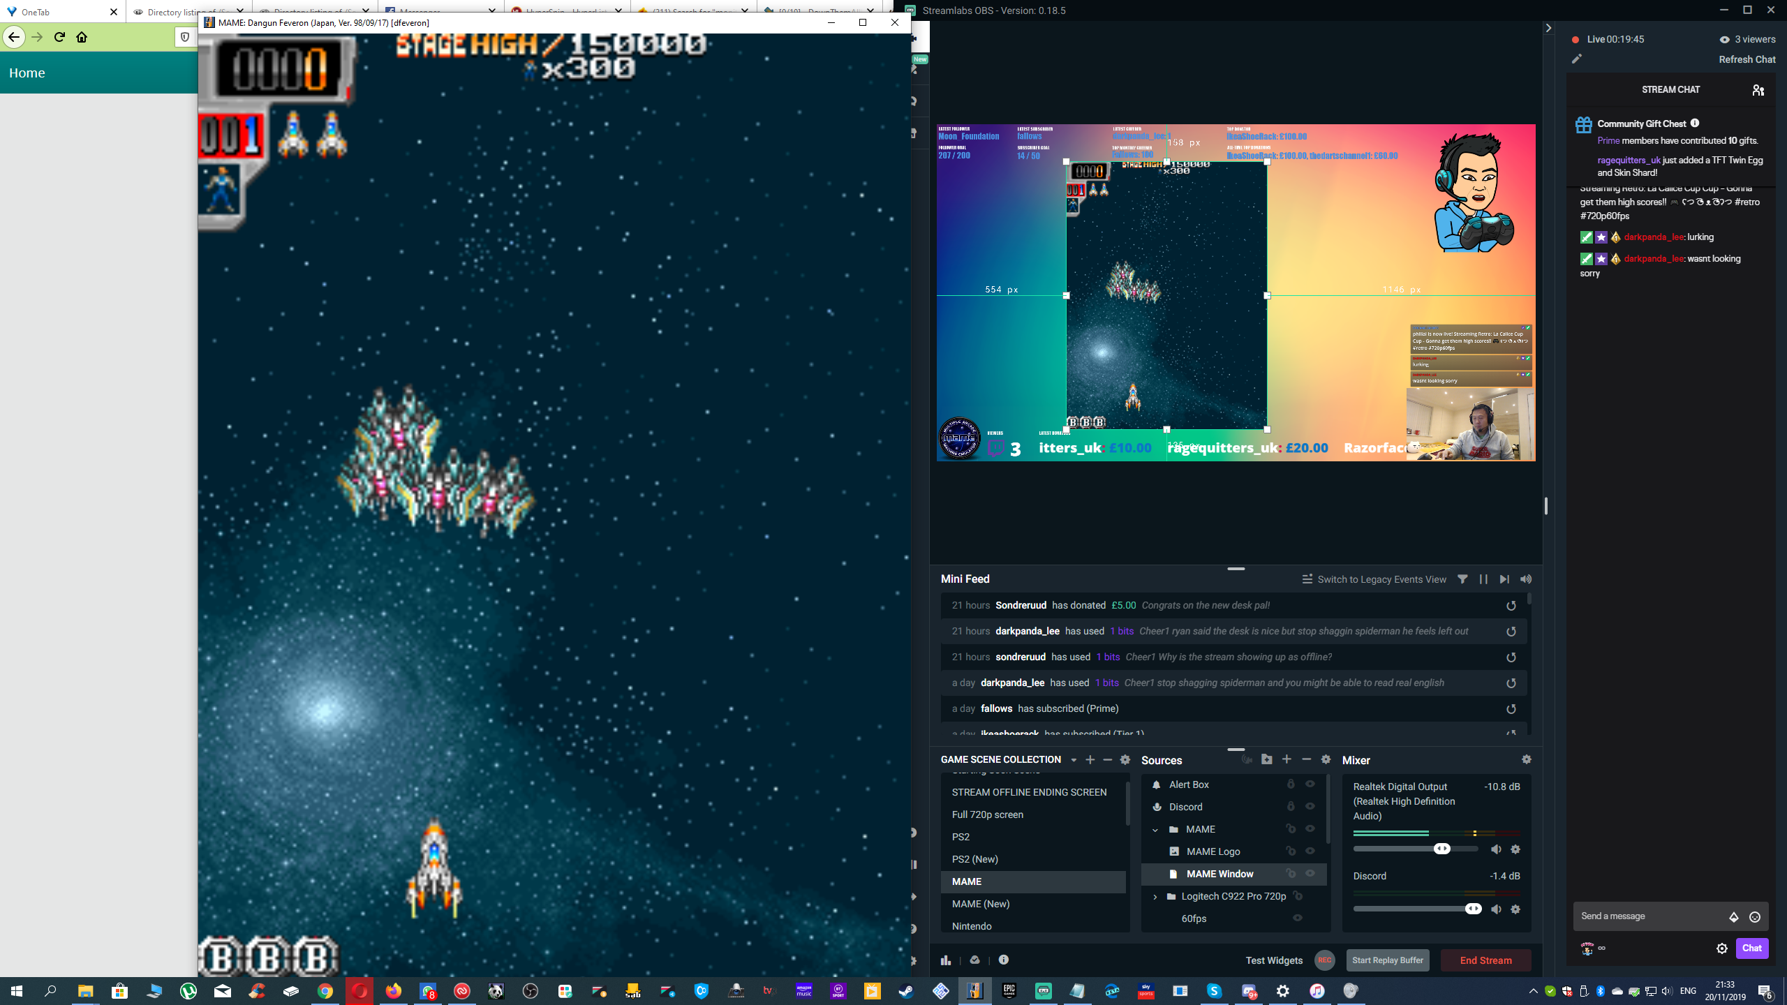Viewport: 1787px width, 1005px height.
Task: Open chat user list icon in Stream Chat
Action: [1758, 90]
